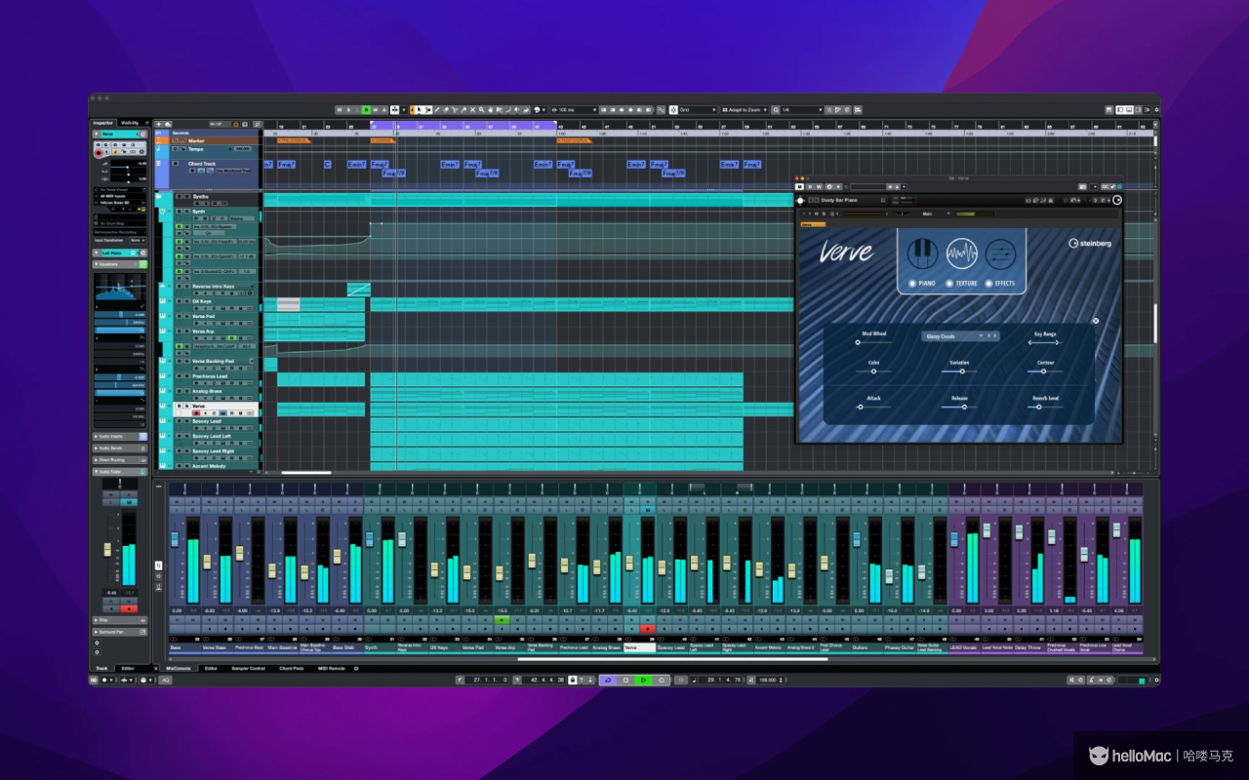
Task: Click the Verve inspector record enable button
Action: coord(99,153)
